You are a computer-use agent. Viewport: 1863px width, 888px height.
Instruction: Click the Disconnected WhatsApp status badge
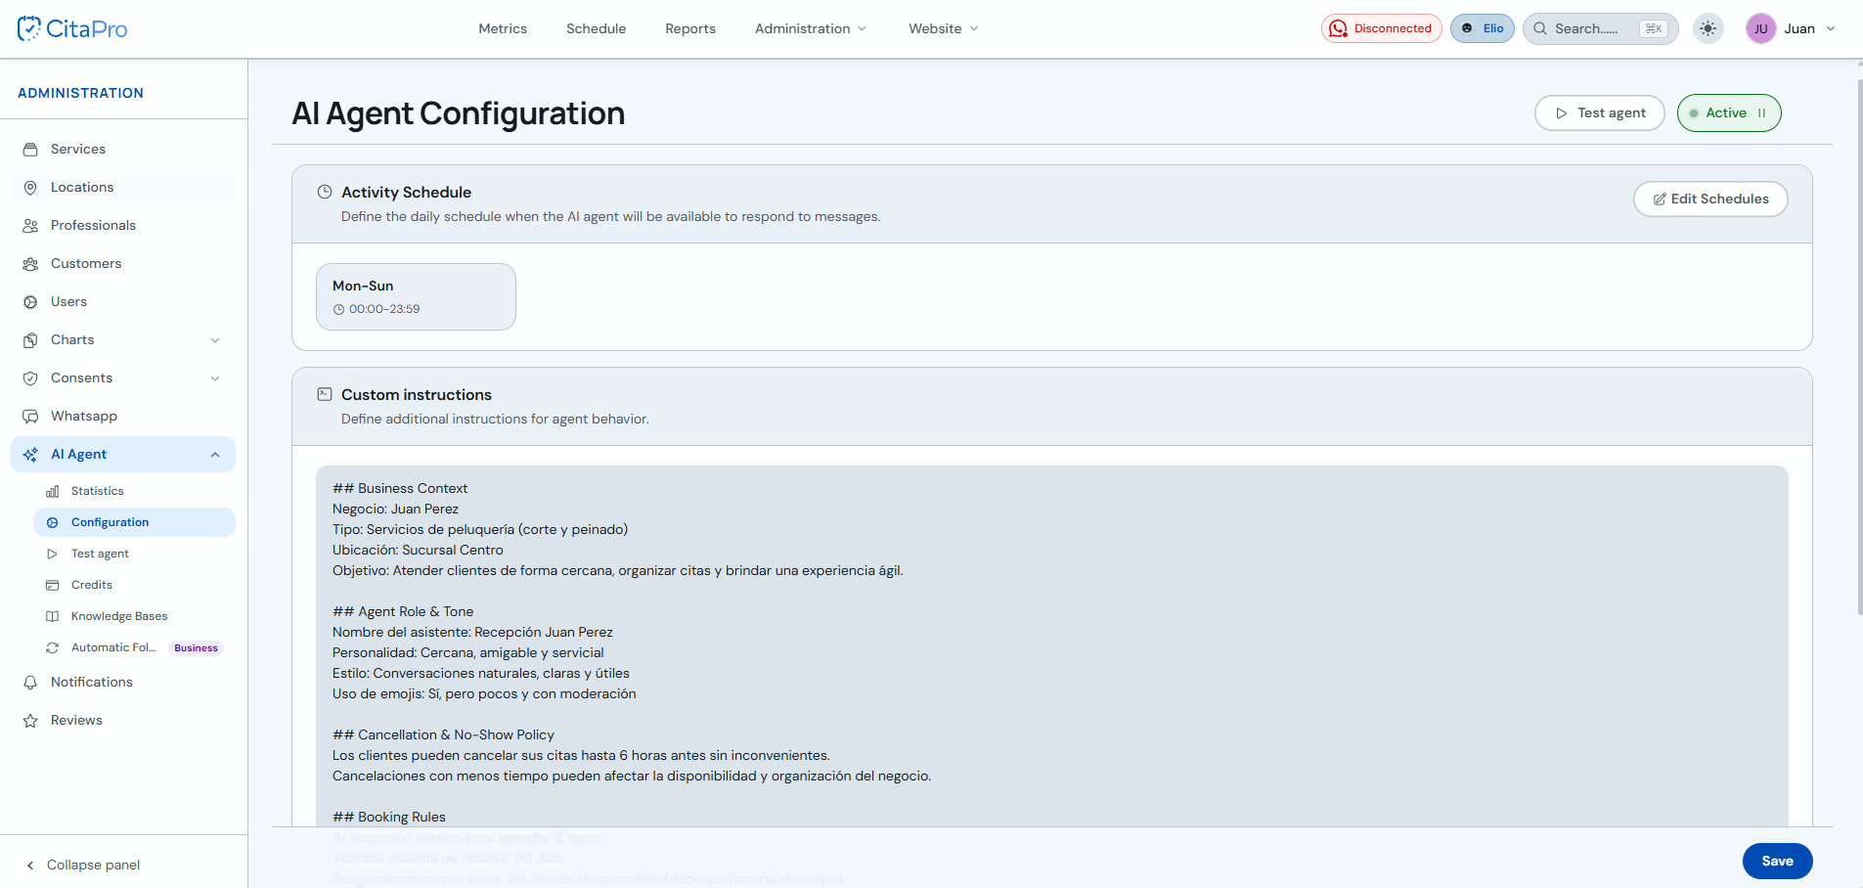[1381, 28]
